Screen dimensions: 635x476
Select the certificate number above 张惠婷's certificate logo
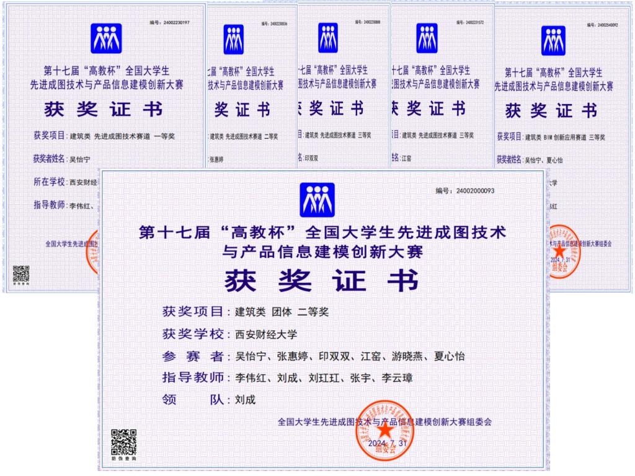tap(278, 24)
